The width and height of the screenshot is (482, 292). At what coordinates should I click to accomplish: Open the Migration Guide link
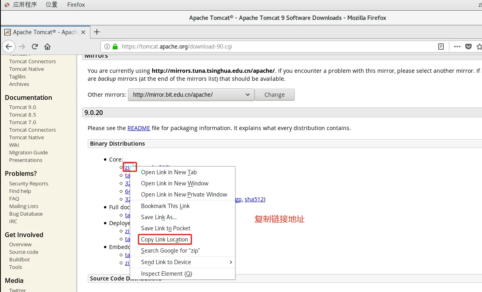pos(28,152)
